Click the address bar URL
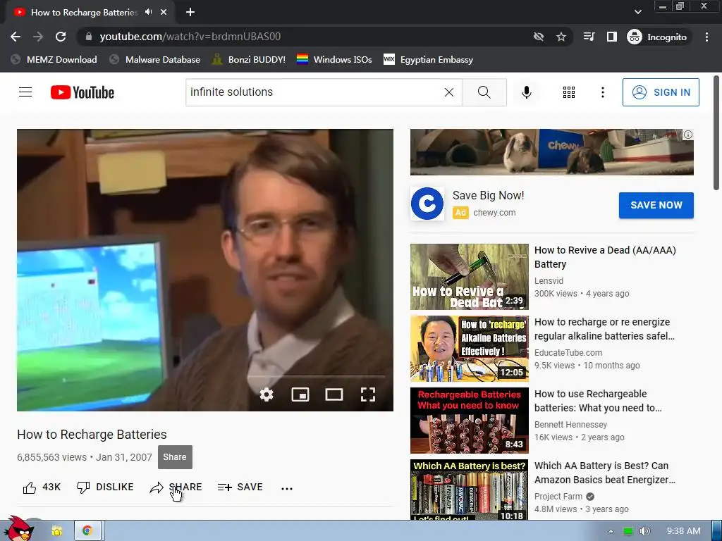Viewport: 722px width, 541px height. click(190, 37)
